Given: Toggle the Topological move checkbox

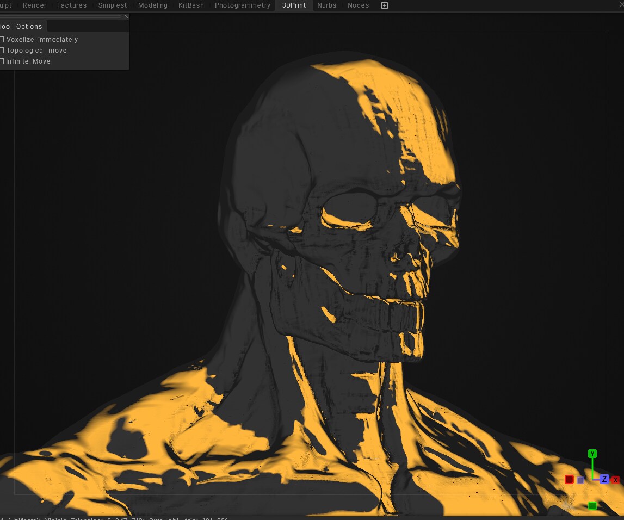Looking at the screenshot, I should [2, 50].
